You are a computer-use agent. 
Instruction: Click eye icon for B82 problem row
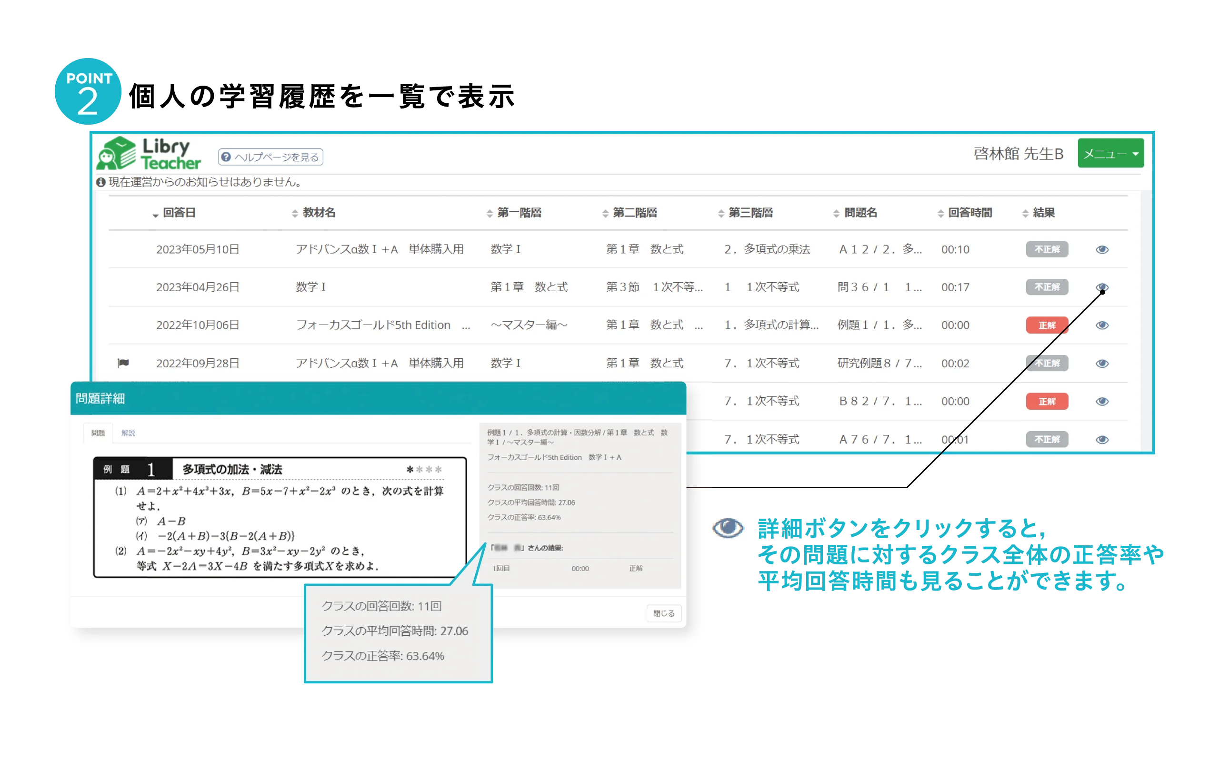click(x=1102, y=401)
